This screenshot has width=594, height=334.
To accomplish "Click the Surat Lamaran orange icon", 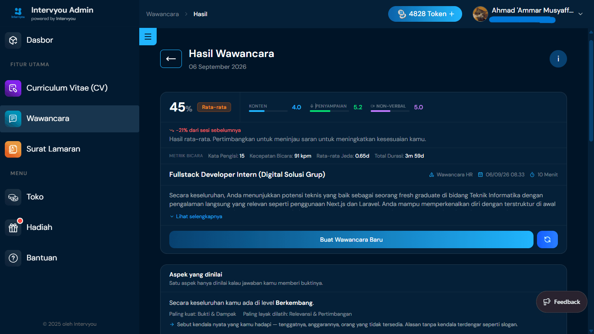I will tap(13, 149).
